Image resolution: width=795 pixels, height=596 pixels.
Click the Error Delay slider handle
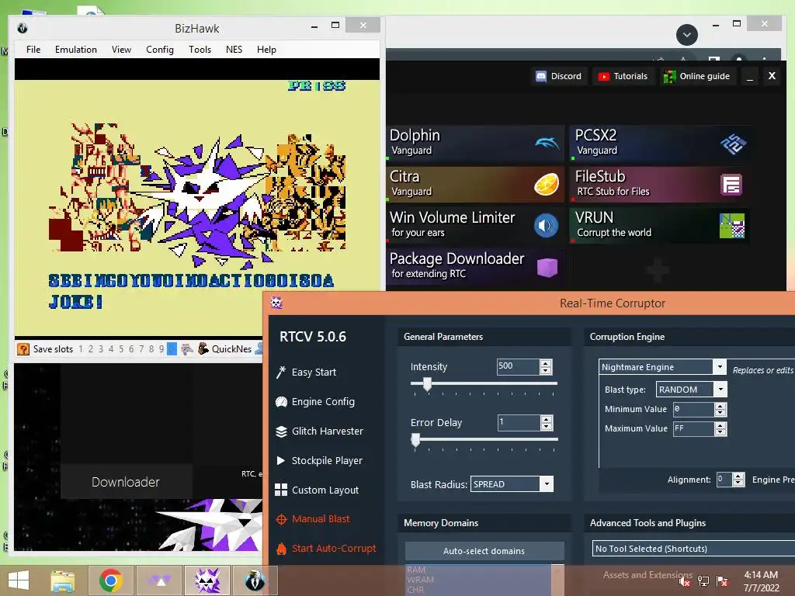416,440
